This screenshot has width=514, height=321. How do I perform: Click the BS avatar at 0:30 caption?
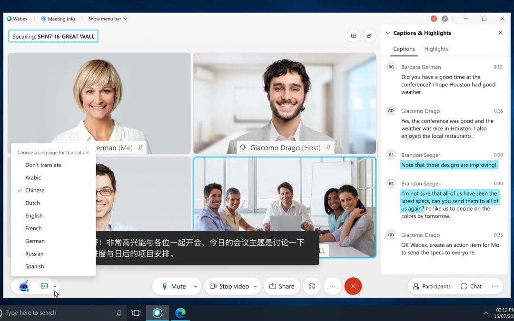(x=391, y=184)
